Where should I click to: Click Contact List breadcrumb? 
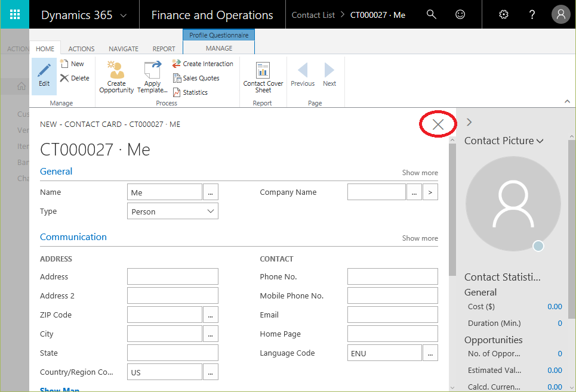(313, 15)
